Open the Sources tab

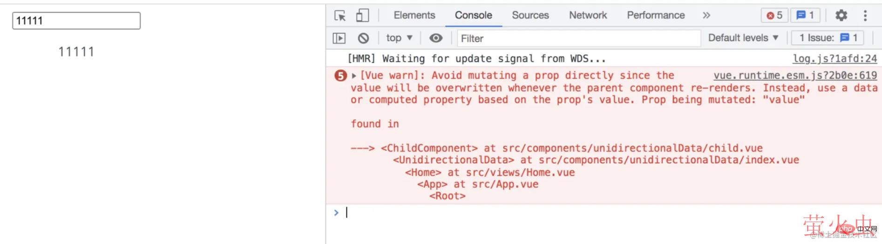530,15
